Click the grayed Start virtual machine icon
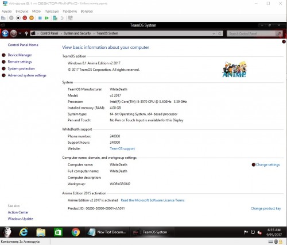 point(11,18)
